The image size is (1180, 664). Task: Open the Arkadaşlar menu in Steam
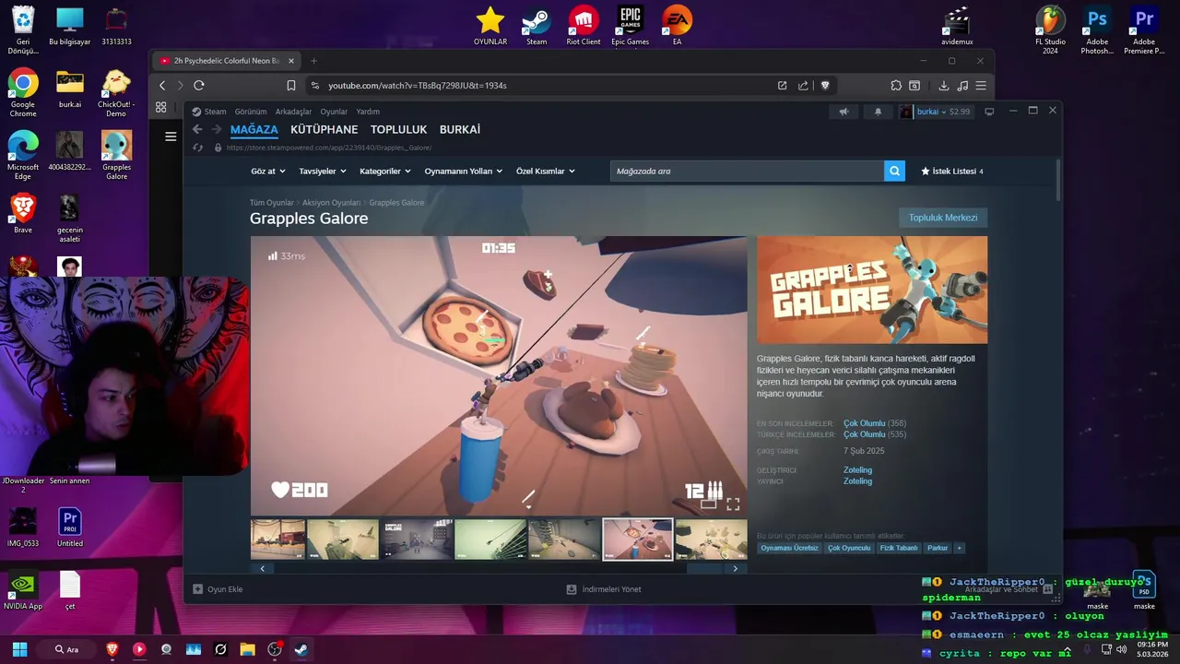(293, 112)
